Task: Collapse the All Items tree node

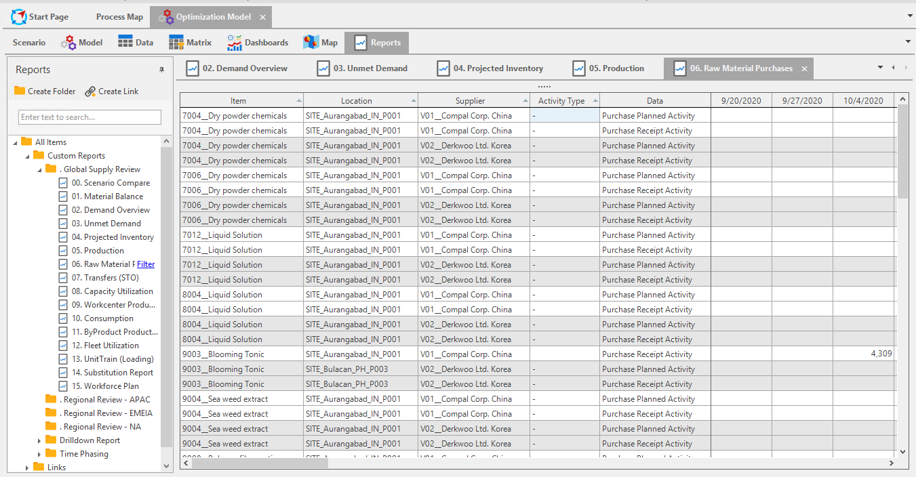Action: pos(16,142)
